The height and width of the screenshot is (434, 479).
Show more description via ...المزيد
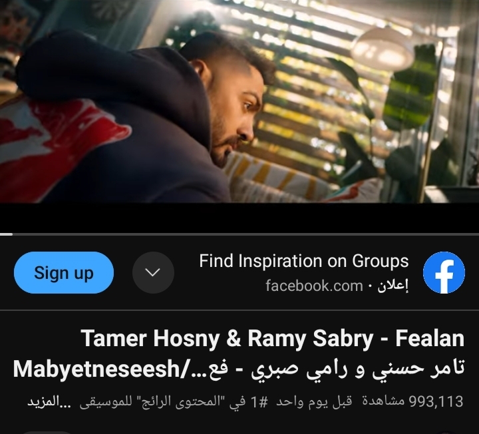point(49,401)
